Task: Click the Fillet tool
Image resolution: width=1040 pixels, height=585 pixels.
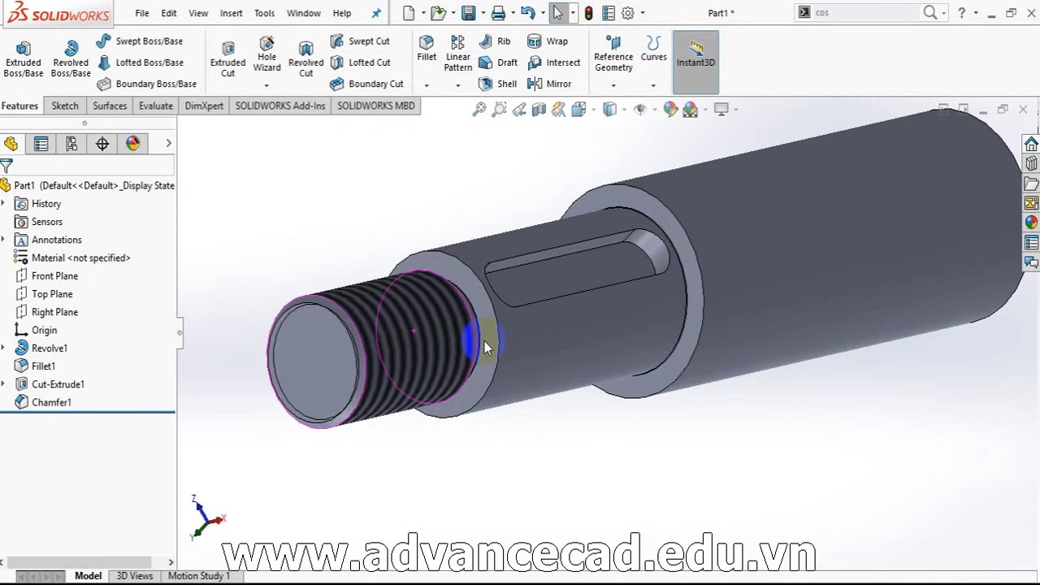Action: point(427,49)
